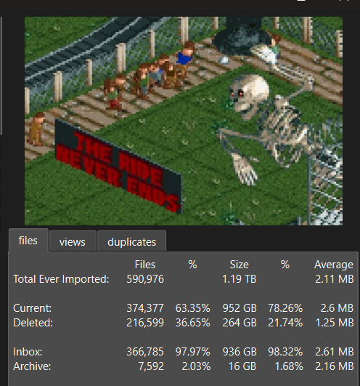Click archive size percentage 1.68%

point(289,366)
